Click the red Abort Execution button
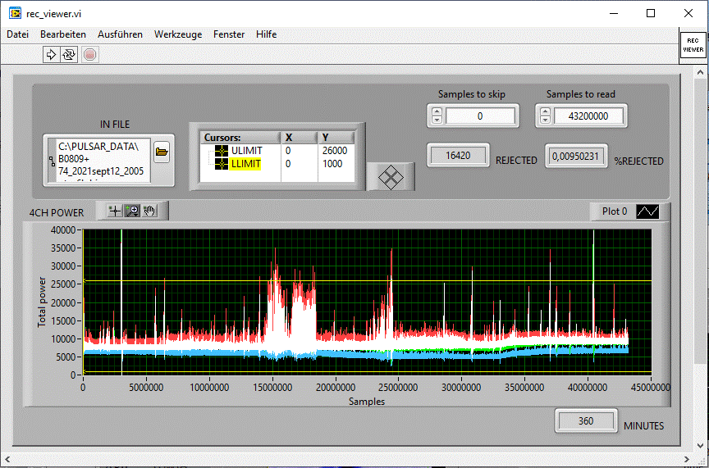This screenshot has width=709, height=468. coord(90,55)
